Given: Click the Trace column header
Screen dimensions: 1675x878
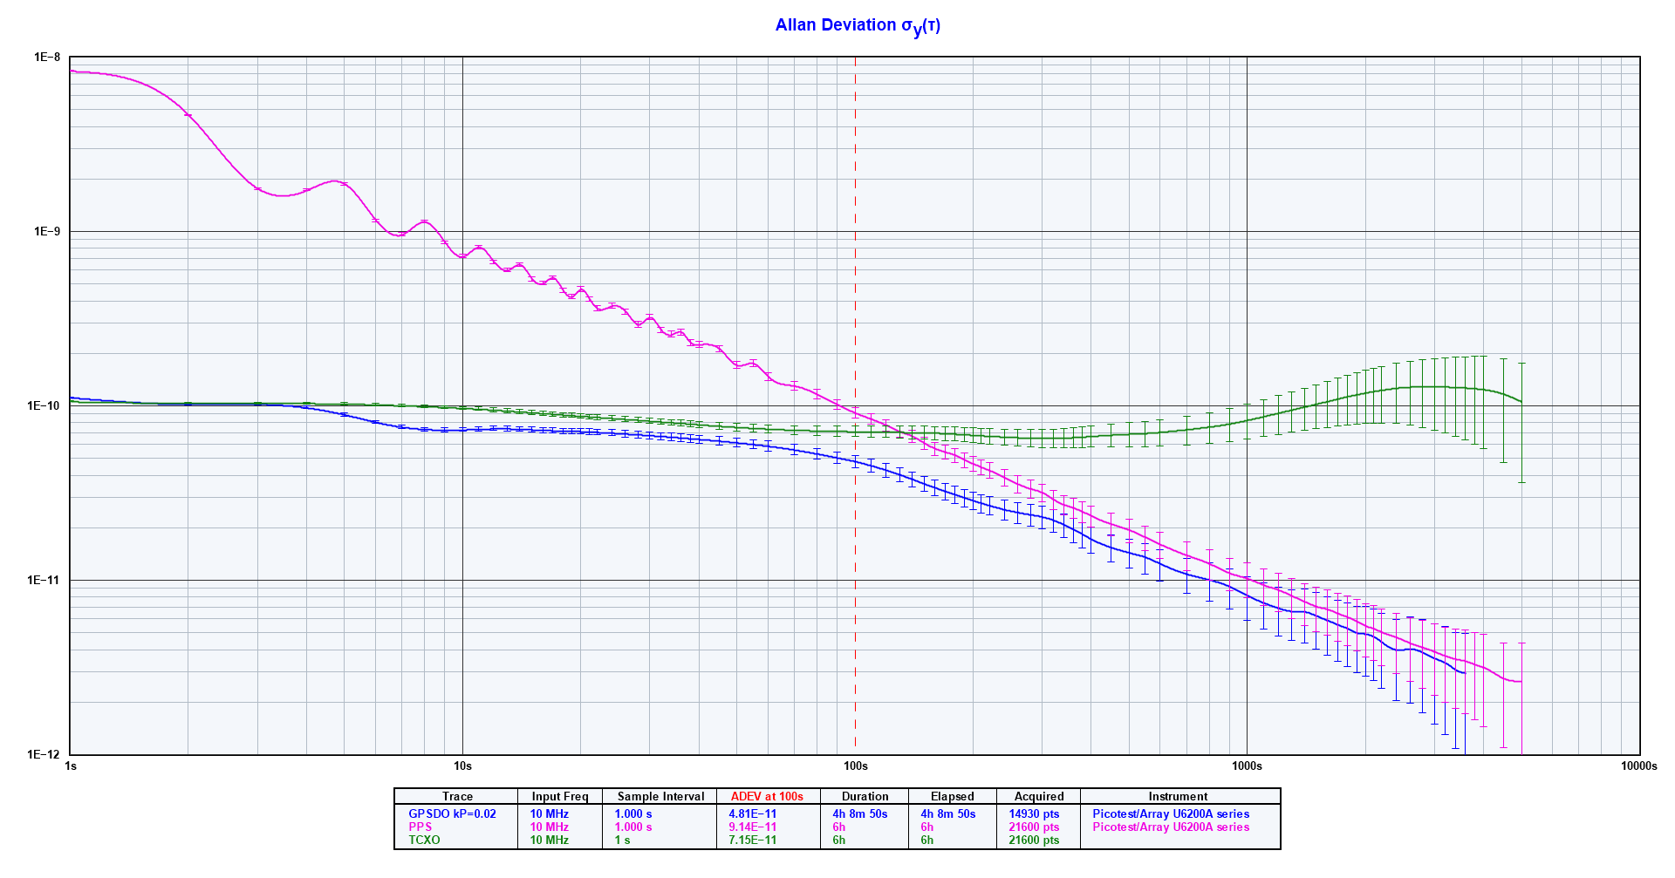Looking at the screenshot, I should click(x=457, y=797).
